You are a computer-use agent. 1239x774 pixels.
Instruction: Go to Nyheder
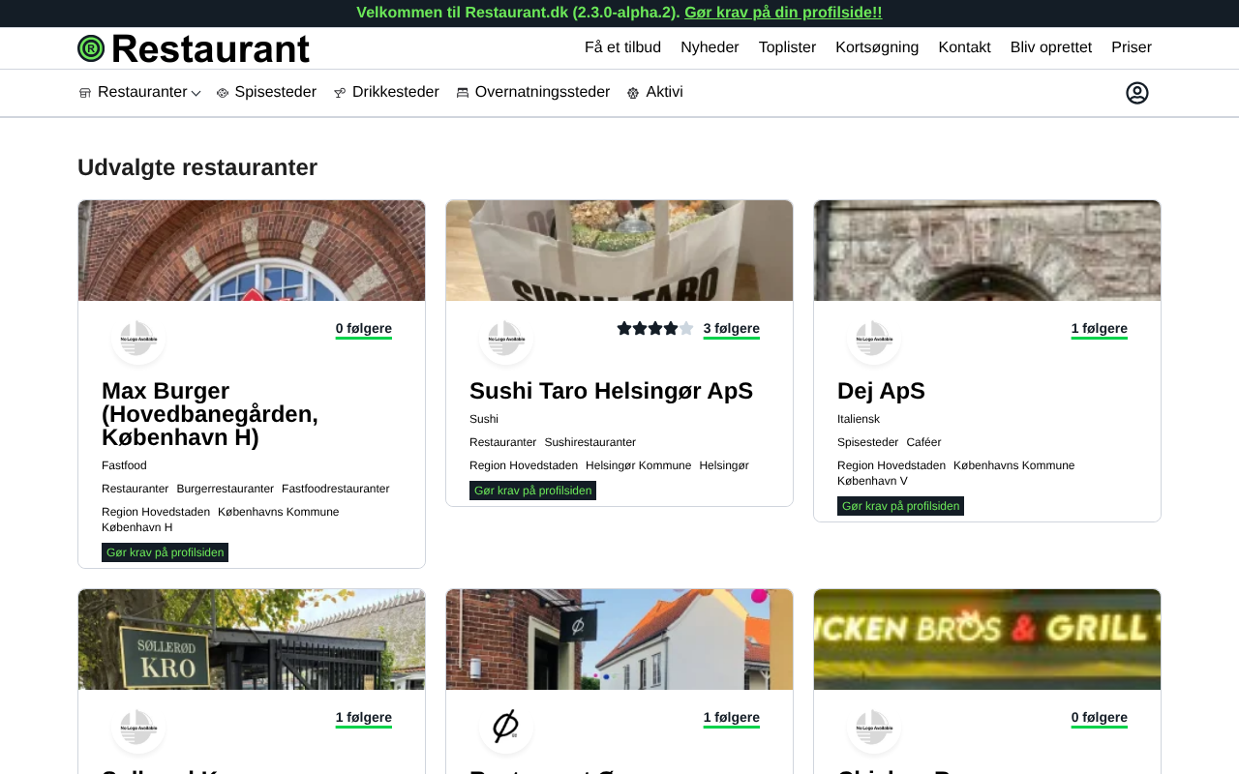(x=710, y=47)
